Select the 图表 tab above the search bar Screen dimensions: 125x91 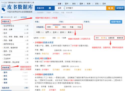click(x=81, y=4)
